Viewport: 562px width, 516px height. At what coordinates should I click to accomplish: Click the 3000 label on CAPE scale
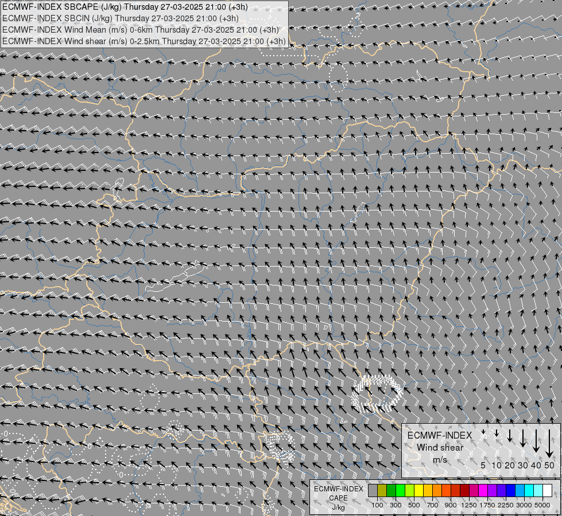coord(524,505)
